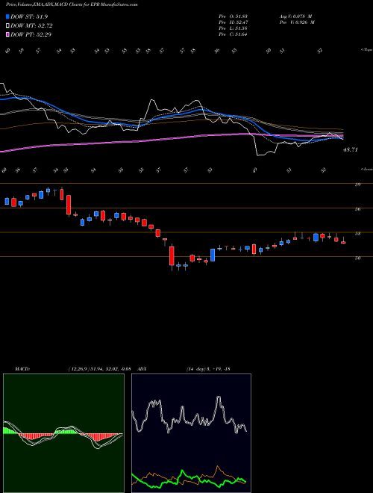Screen dimensions: 373x493
Task: Click the magenta DOW PT legend swatch
Action: coord(7,34)
